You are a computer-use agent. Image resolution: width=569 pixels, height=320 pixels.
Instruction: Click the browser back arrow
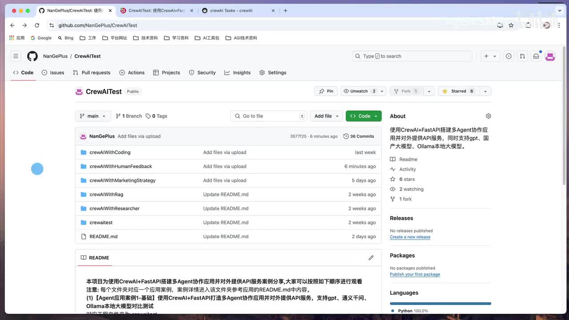(12, 25)
